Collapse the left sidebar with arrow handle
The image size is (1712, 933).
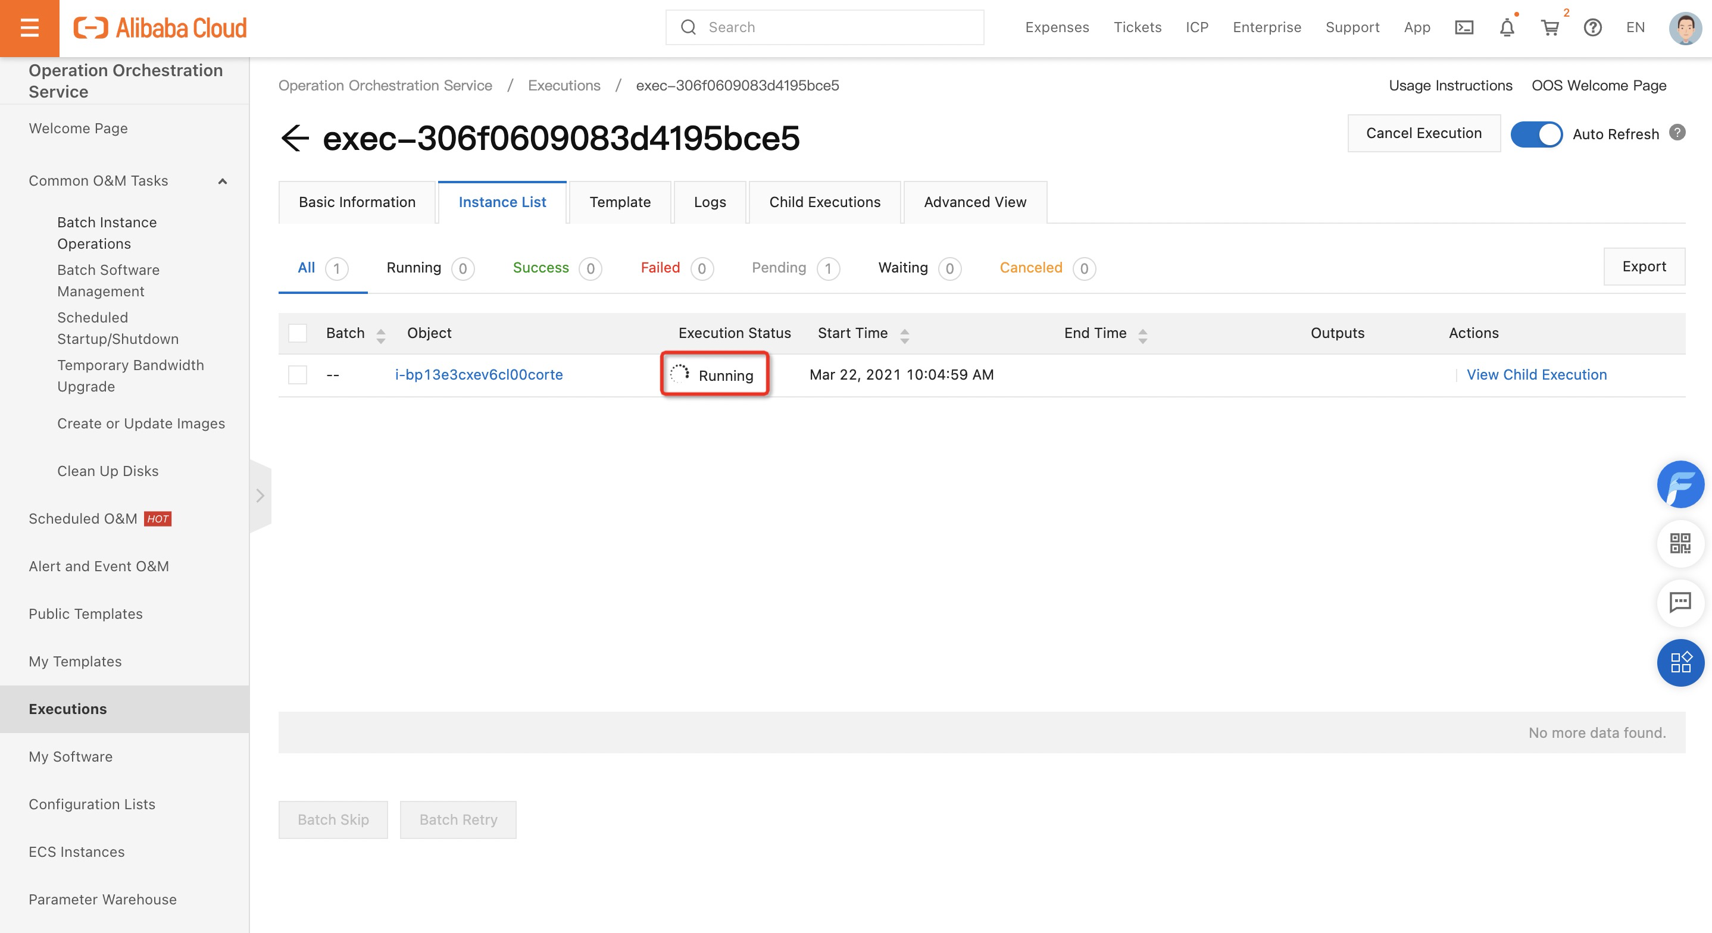[x=260, y=496]
